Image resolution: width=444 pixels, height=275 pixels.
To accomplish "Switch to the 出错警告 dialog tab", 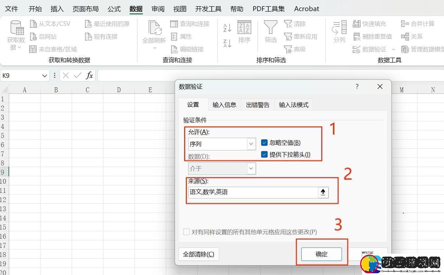I will pos(258,105).
